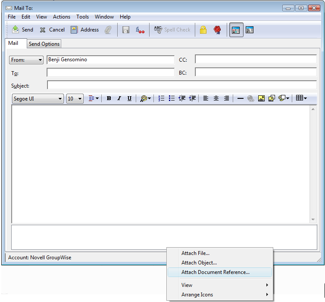325x302 pixels.
Task: Click the insert hyperlink globe icon
Action: (251, 98)
